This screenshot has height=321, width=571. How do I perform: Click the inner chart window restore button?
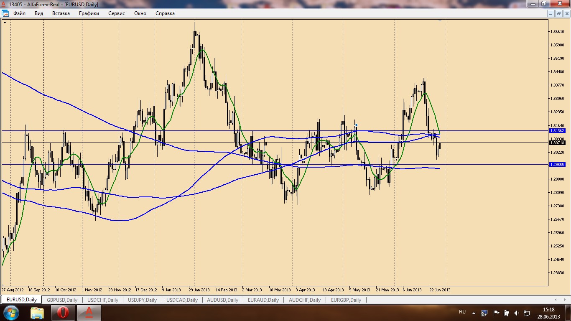559,13
